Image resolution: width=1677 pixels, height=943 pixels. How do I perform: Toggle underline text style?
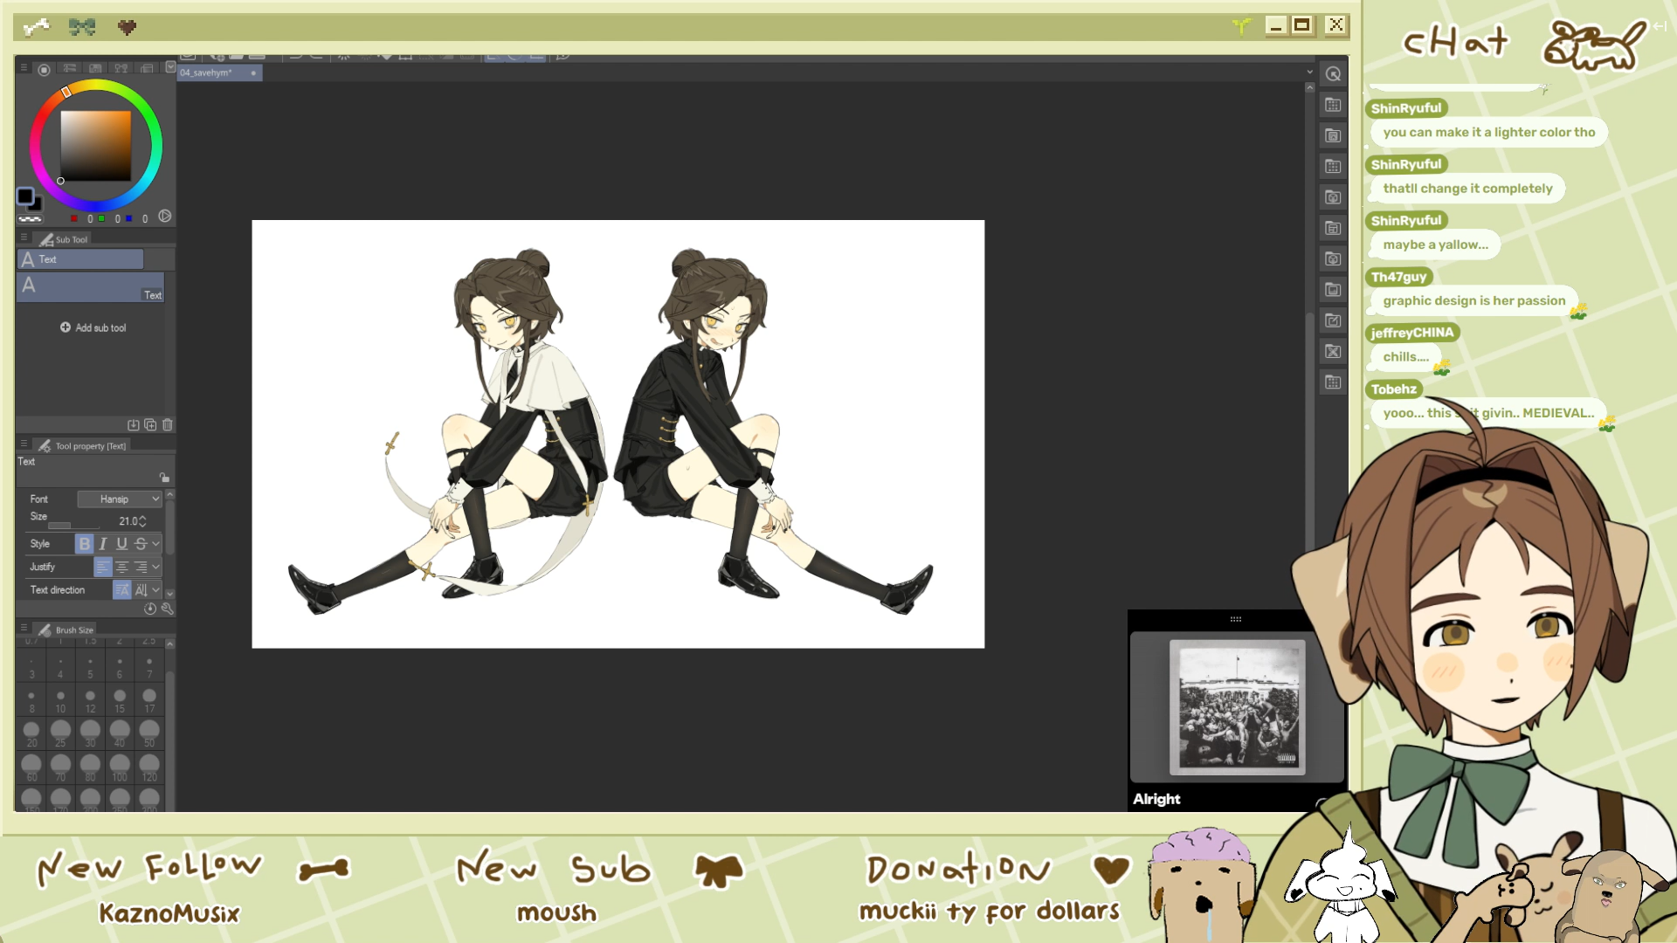point(121,544)
